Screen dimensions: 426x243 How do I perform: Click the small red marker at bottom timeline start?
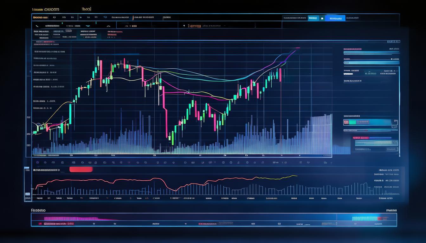[x=40, y=223]
